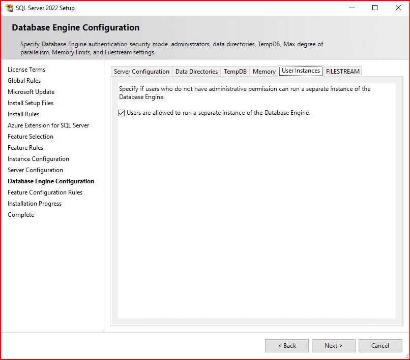
Task: Go to the Memory tab
Action: click(x=264, y=72)
